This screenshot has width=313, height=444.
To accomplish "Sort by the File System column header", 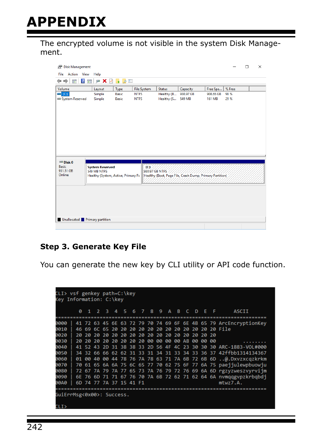I will click(145, 89).
